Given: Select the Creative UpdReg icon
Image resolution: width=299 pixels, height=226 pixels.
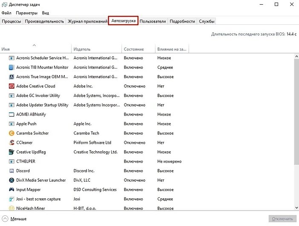Looking at the screenshot, I should tap(11, 152).
